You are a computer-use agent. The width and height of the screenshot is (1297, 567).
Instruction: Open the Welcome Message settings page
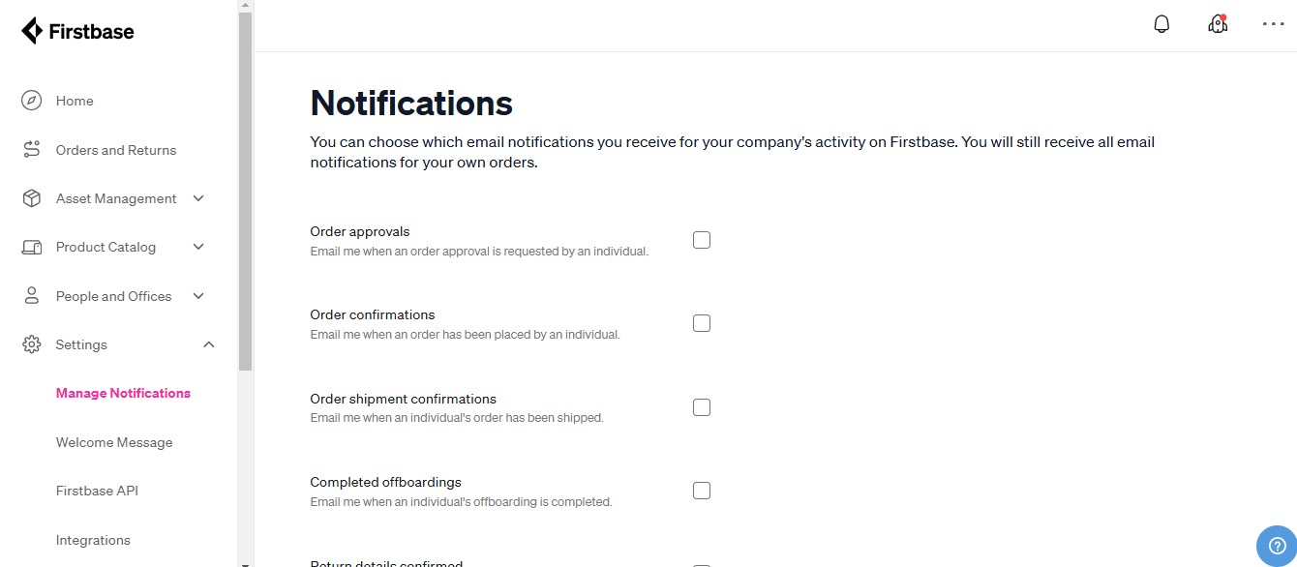click(x=114, y=442)
